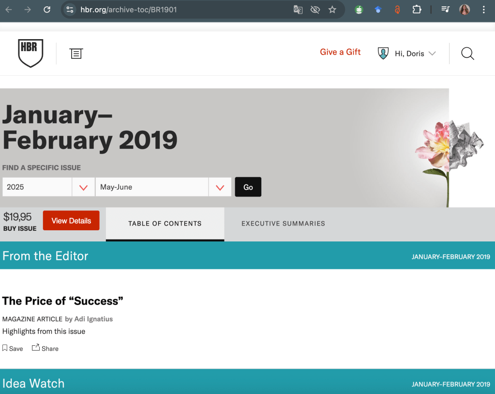Click the red View Details button
The width and height of the screenshot is (495, 394).
click(x=71, y=221)
